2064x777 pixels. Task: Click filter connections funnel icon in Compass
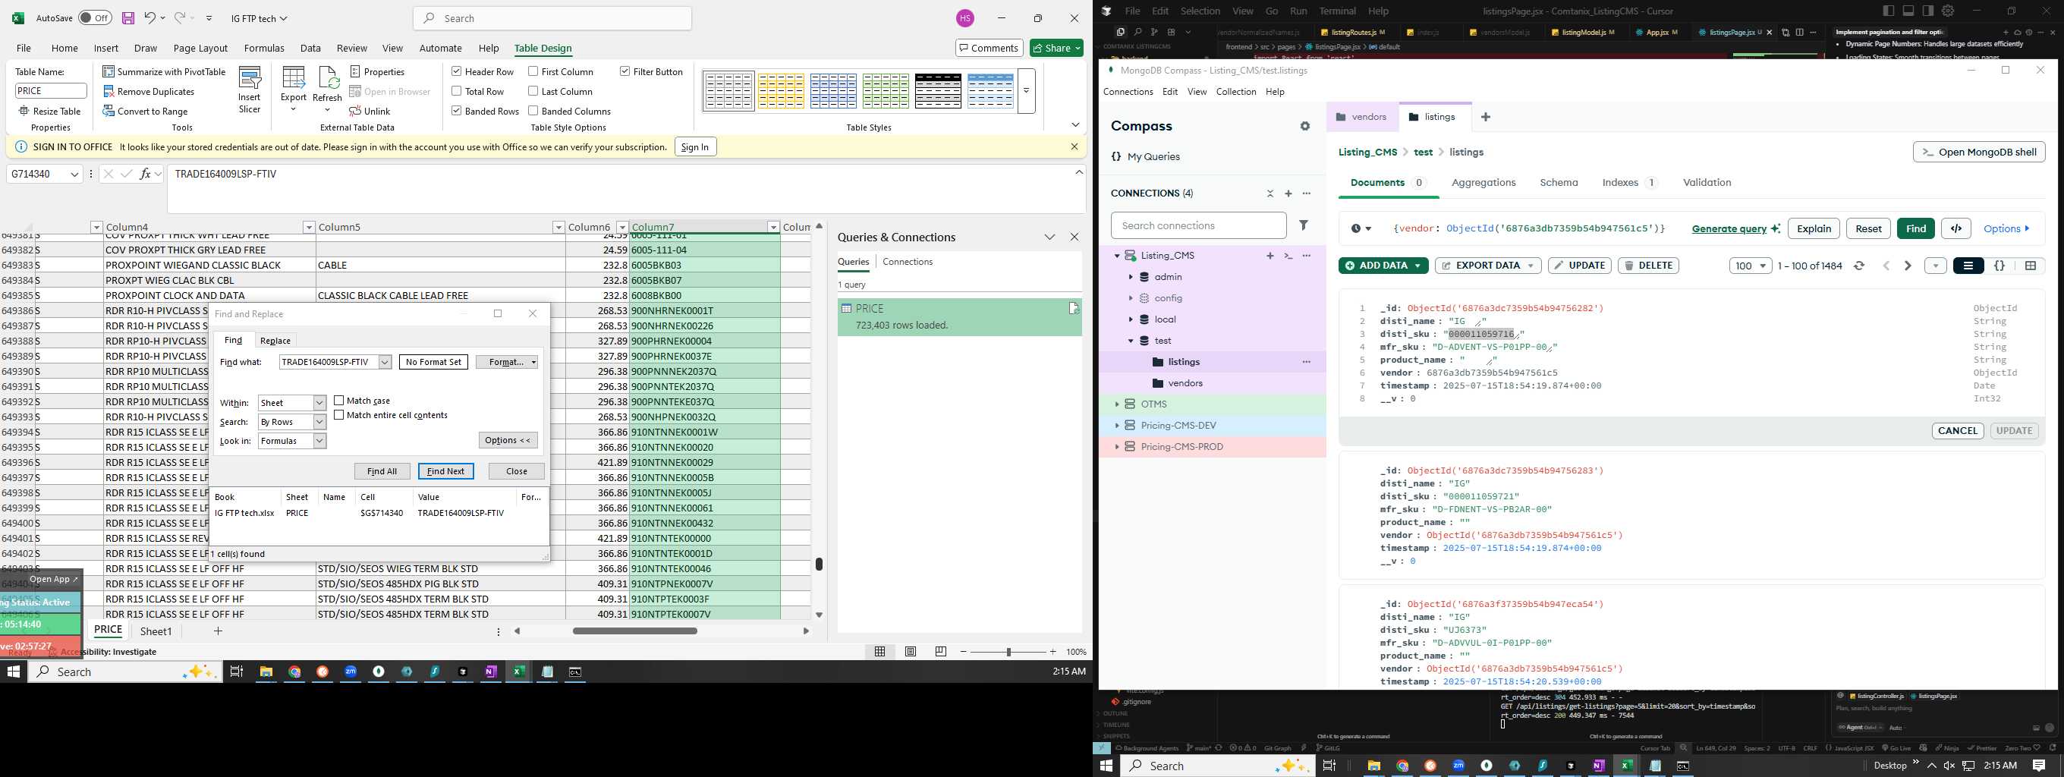coord(1304,226)
